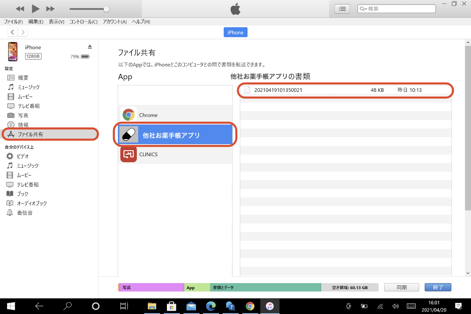Open ミュージック under 設定 in the sidebar

click(29, 87)
